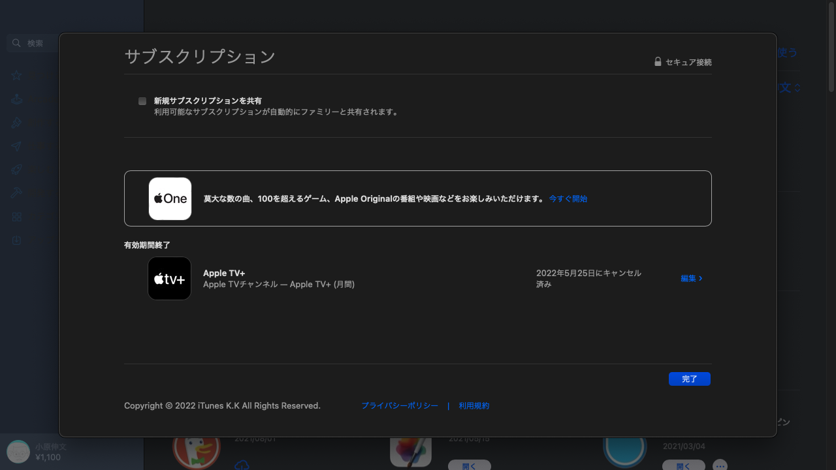Screen dimensions: 836x470
Task: Select the Categories grid sidebar icon
Action: 17,217
